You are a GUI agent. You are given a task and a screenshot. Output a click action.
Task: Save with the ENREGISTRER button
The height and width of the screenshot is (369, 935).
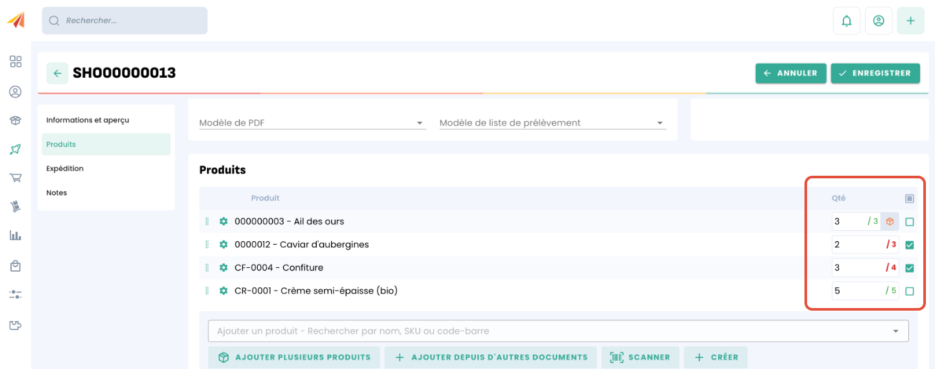[x=875, y=73]
